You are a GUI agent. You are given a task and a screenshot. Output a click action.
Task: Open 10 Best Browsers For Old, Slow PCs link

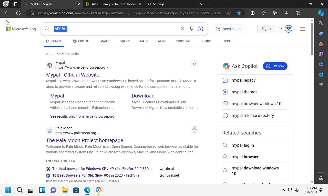[96, 175]
